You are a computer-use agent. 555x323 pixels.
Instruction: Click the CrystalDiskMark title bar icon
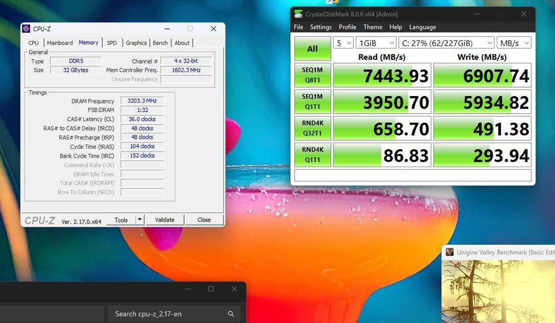[299, 14]
